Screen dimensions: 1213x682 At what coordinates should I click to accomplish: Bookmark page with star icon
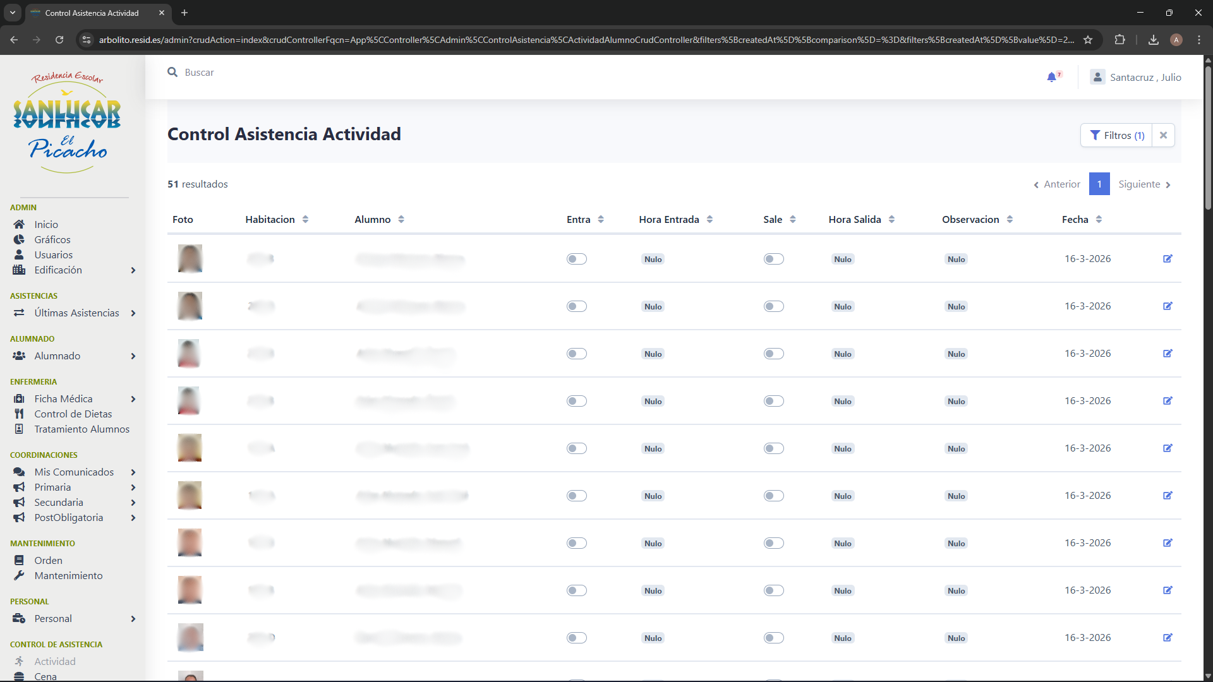[x=1088, y=40]
